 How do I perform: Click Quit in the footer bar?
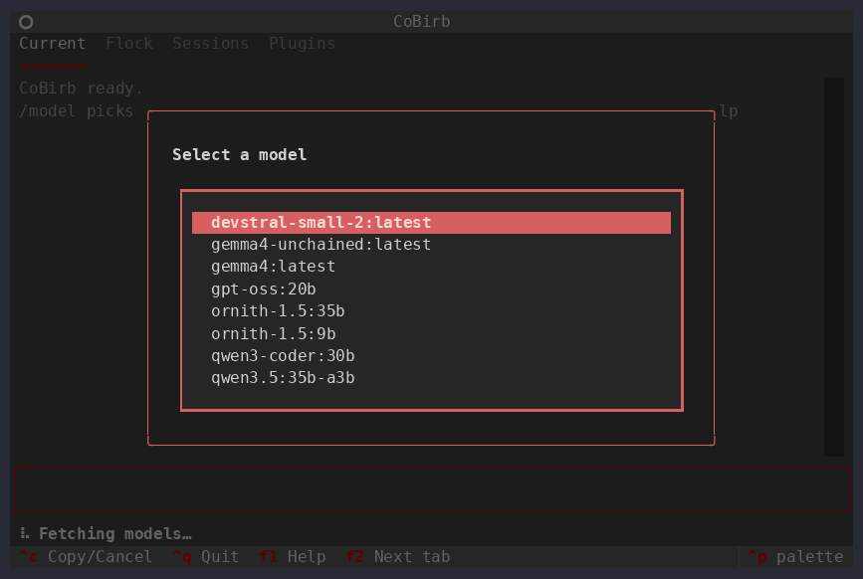coord(206,557)
